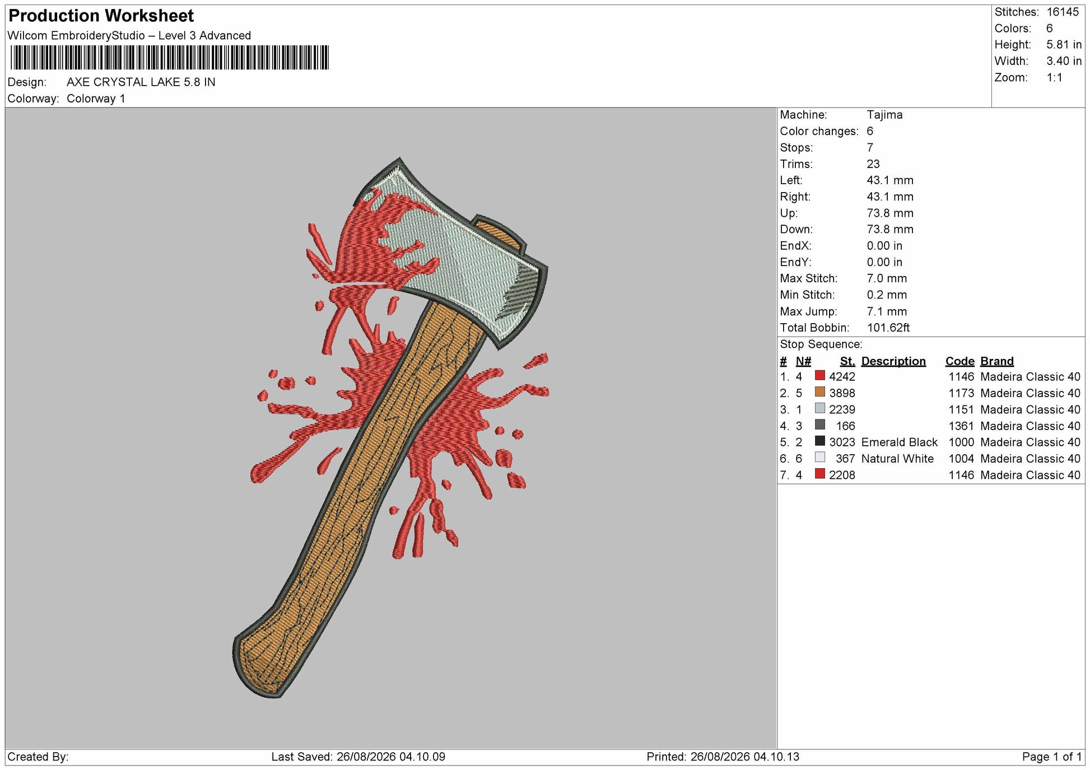Click the 'Stop Sequence:' heading

(821, 344)
